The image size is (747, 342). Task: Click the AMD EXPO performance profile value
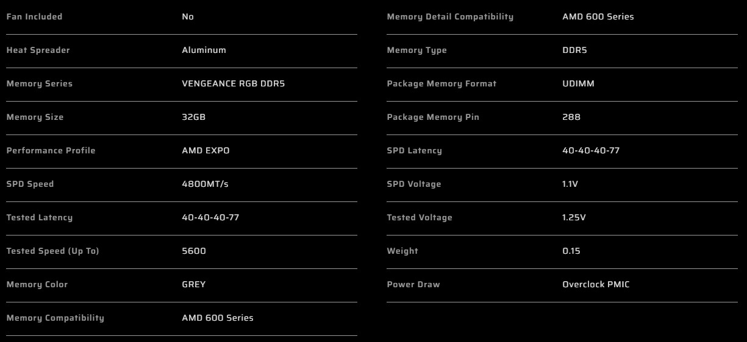tap(206, 151)
